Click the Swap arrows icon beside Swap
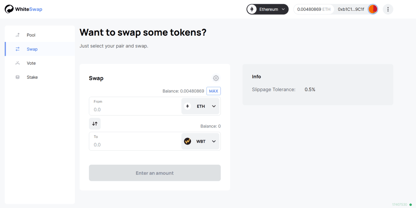The image size is (416, 208). coord(17,49)
